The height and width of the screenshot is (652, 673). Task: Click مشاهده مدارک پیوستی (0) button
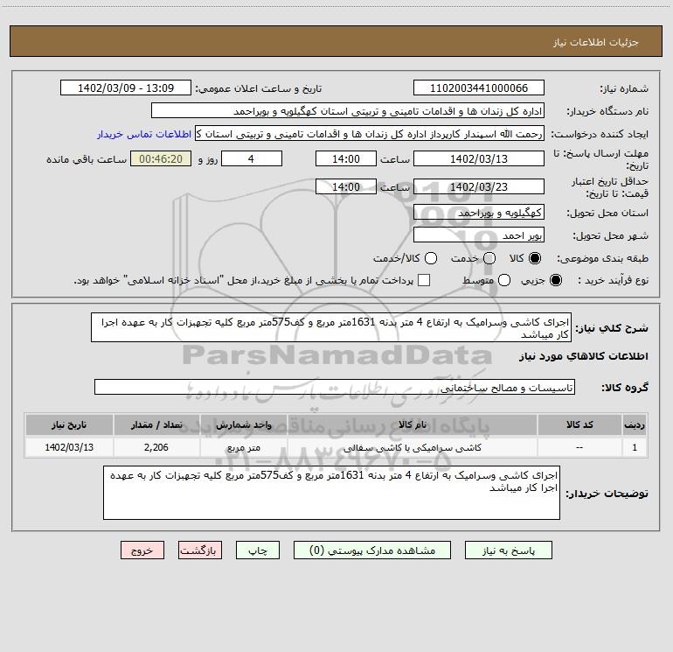(372, 550)
